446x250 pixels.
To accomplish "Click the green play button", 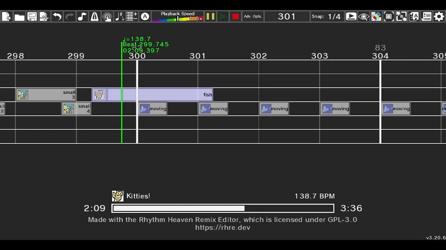I will 223,17.
